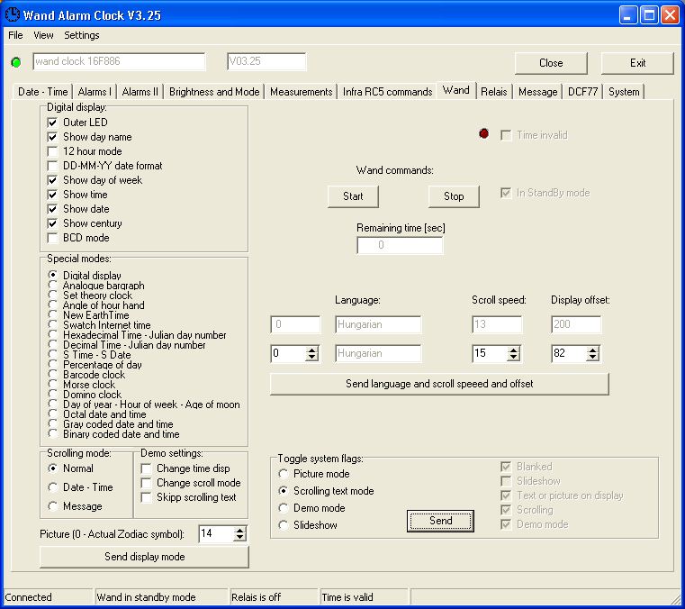Open the View menu
Screen dimensions: 685x609
coord(43,35)
